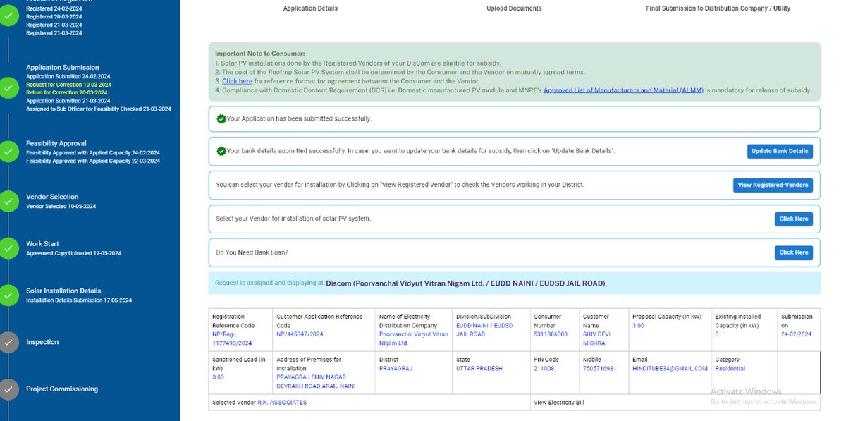The height and width of the screenshot is (421, 846).
Task: Select the Inspection step in sidebar
Action: tap(42, 342)
